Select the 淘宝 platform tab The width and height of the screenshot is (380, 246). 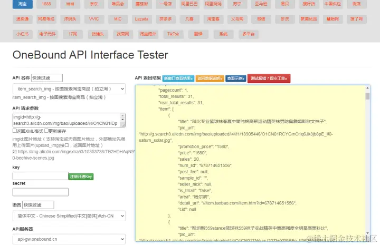tap(23, 4)
